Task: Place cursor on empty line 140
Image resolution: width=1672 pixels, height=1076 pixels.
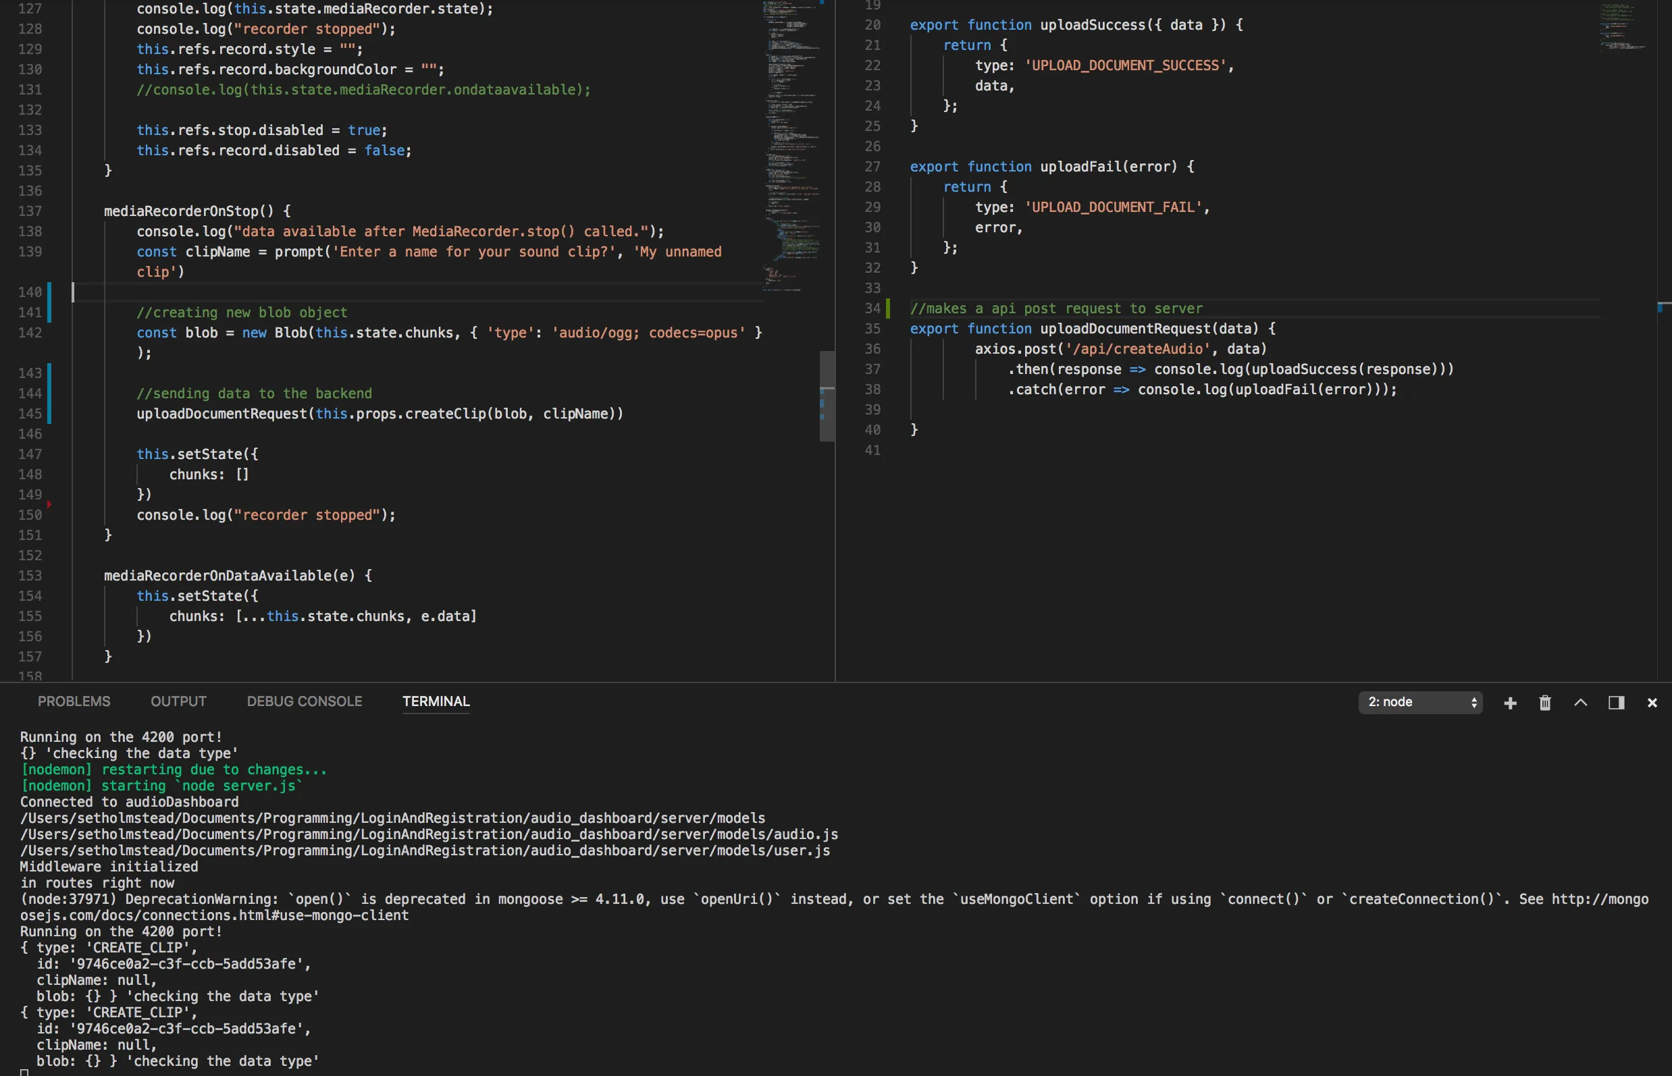Action: click(x=280, y=292)
